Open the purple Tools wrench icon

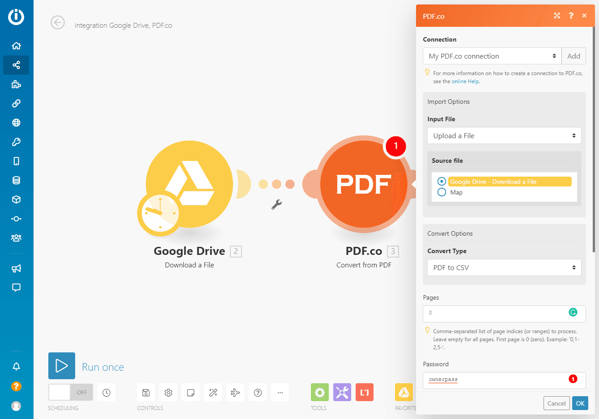click(x=342, y=393)
